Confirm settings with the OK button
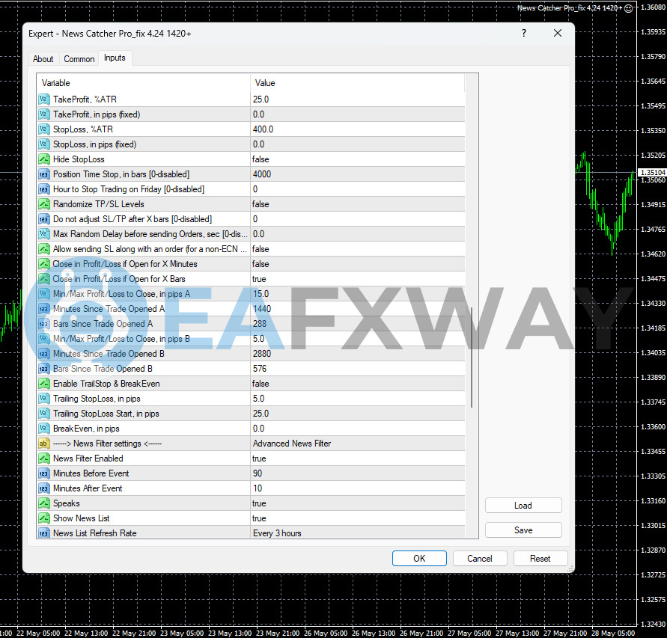Image resolution: width=667 pixels, height=638 pixels. click(419, 559)
